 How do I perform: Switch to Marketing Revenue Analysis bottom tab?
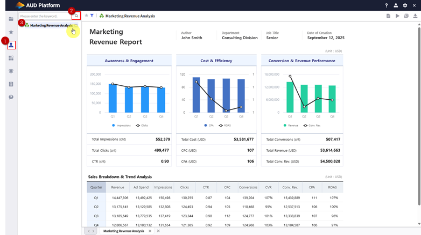[123, 231]
